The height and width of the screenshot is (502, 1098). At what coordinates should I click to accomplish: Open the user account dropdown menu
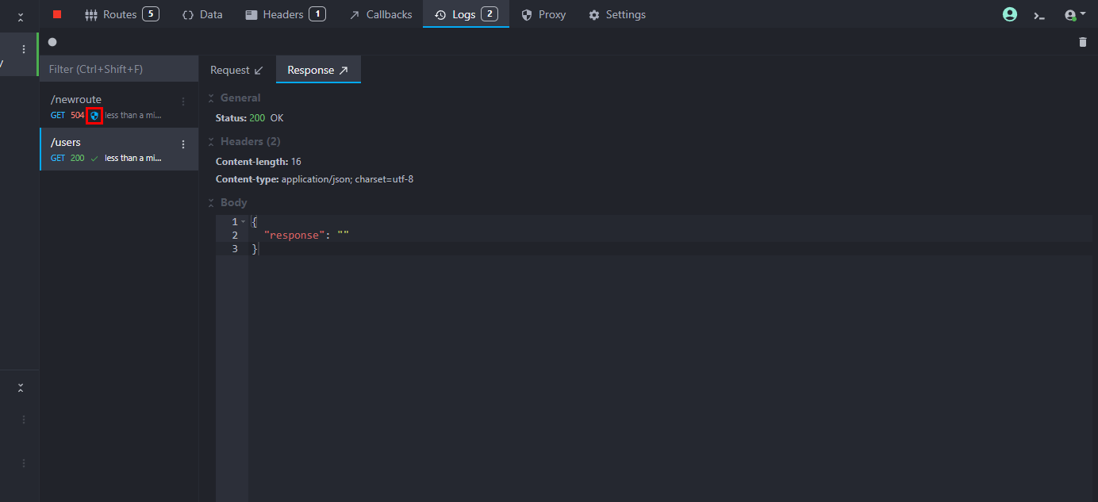coord(1075,14)
